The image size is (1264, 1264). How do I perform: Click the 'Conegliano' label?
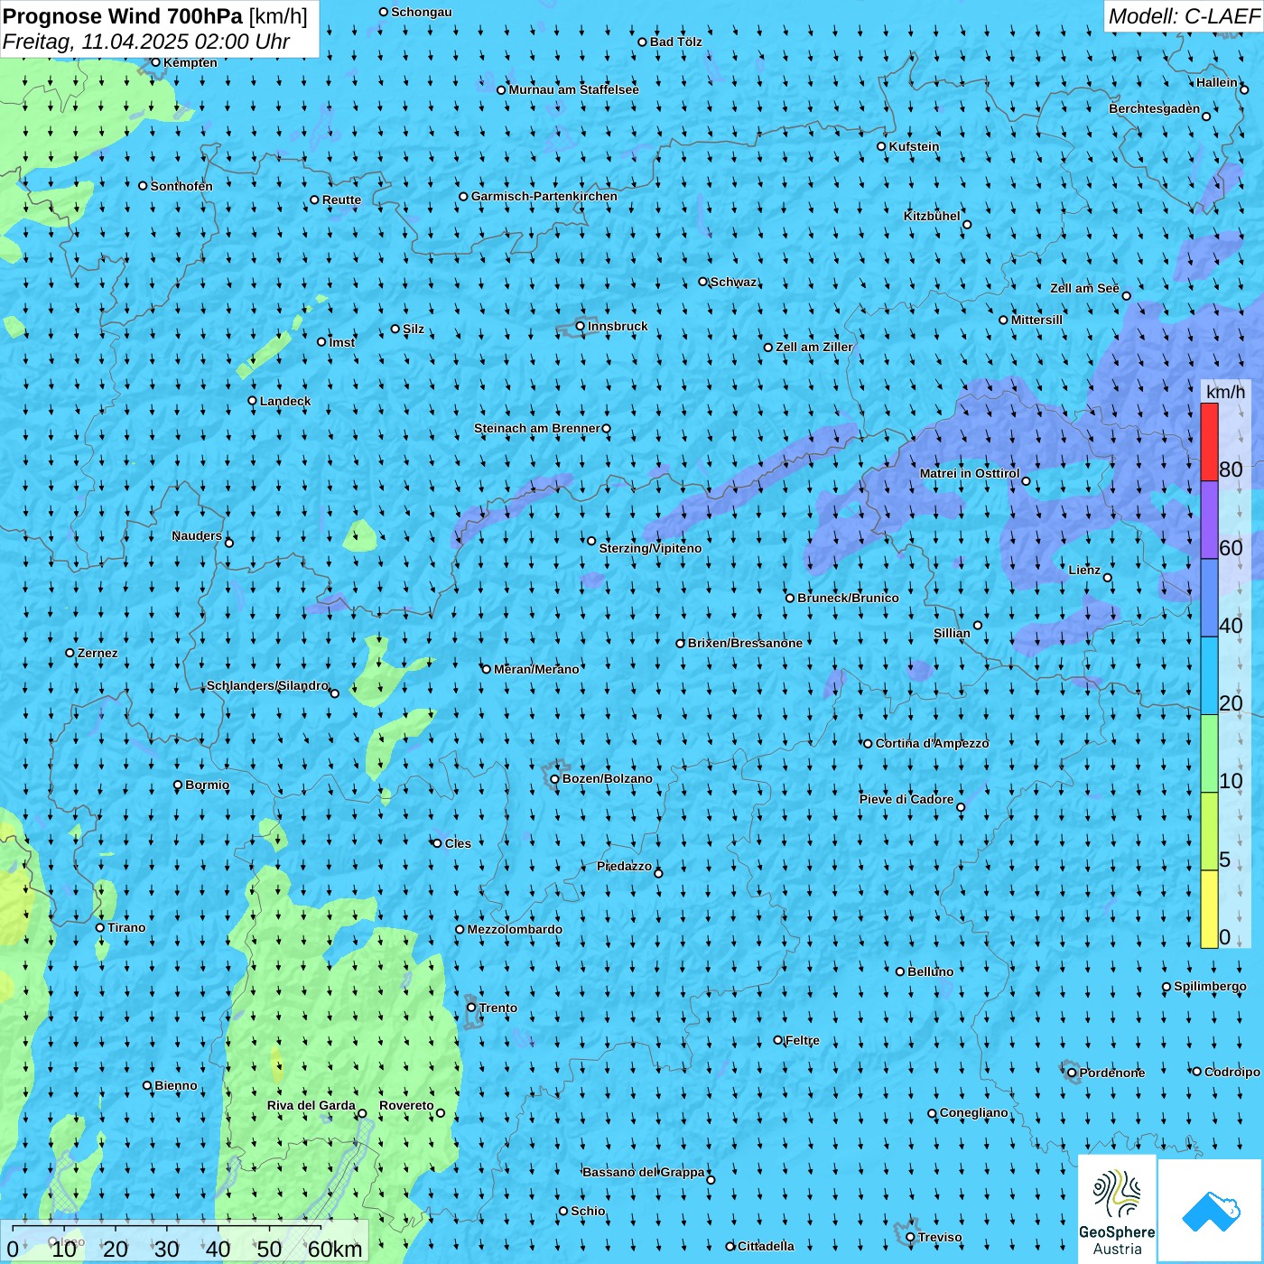coord(974,1112)
